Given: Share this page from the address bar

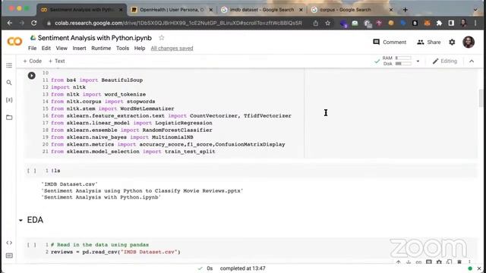Looking at the screenshot, I should click(x=316, y=24).
